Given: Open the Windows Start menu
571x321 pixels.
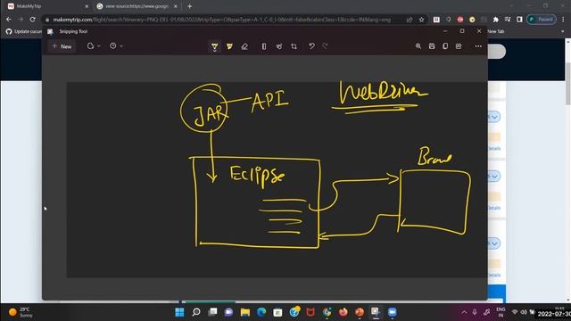Looking at the screenshot, I should (x=179, y=312).
